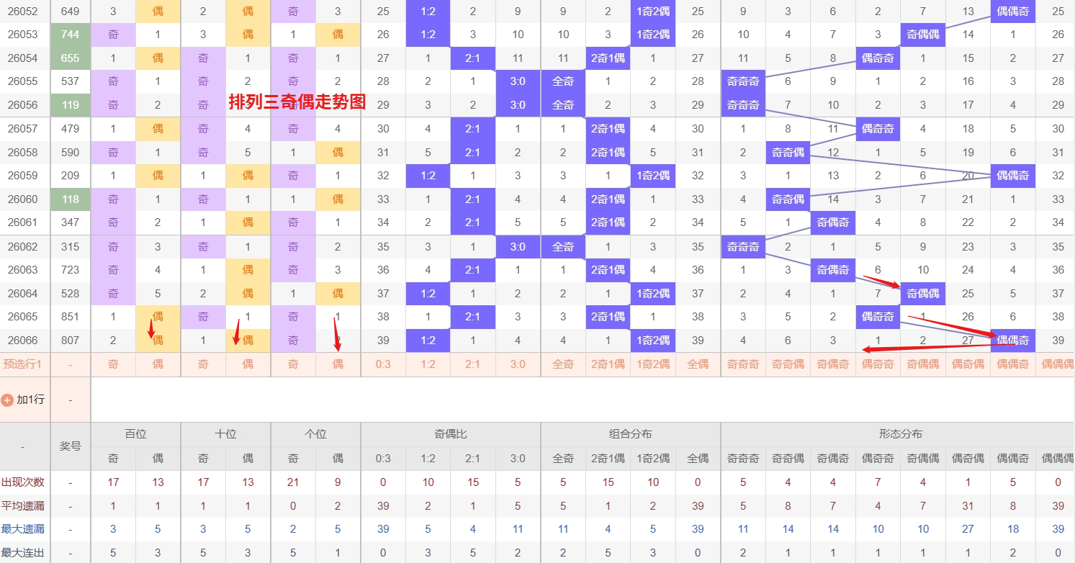Toggle 奇 for 百位 in 预选行1
The image size is (1075, 563).
pyautogui.click(x=112, y=364)
